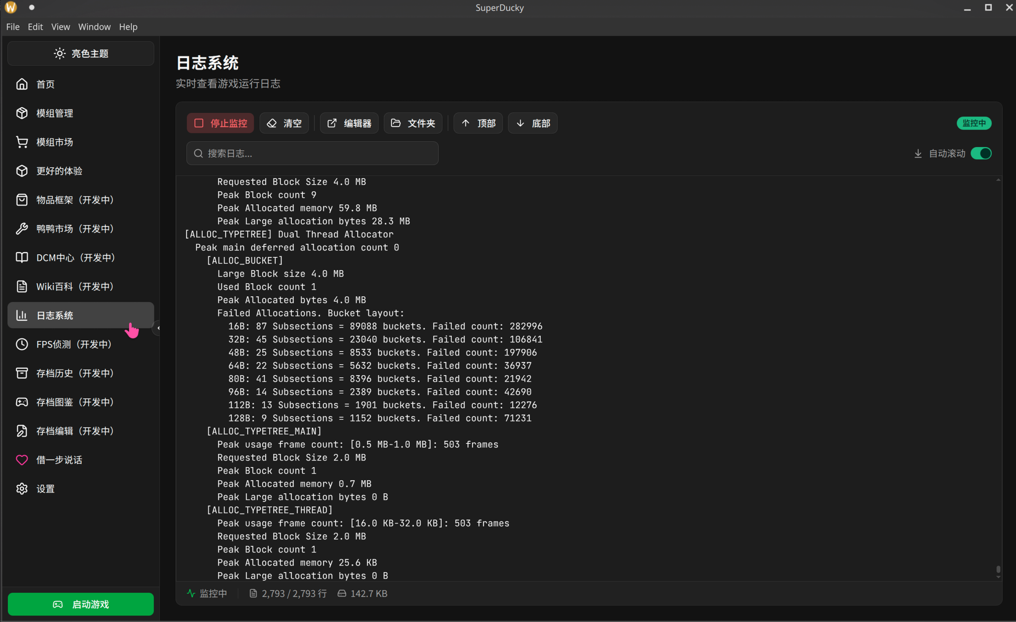The width and height of the screenshot is (1016, 622).
Task: Open the Window menu
Action: click(95, 27)
